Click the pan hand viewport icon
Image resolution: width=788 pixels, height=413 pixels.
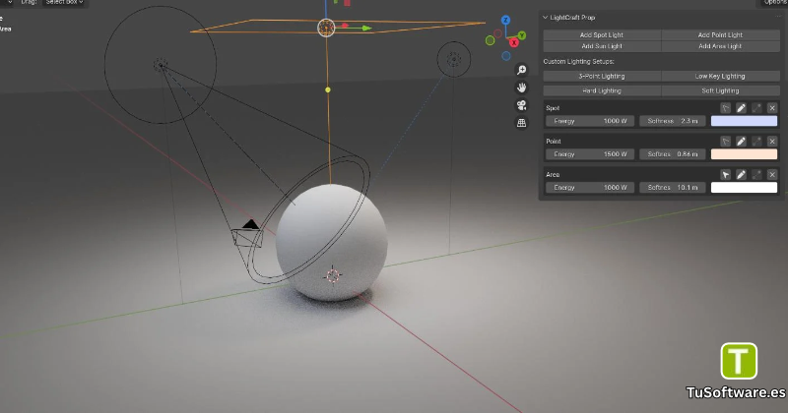pos(522,88)
